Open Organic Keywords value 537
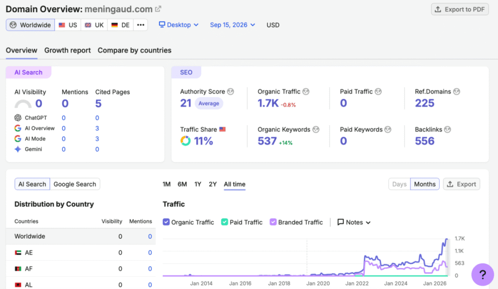The image size is (498, 289). click(x=267, y=141)
